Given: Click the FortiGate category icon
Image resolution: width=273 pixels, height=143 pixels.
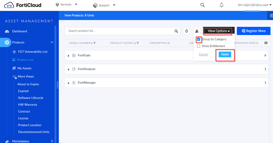Looking at the screenshot, I should [74, 55].
